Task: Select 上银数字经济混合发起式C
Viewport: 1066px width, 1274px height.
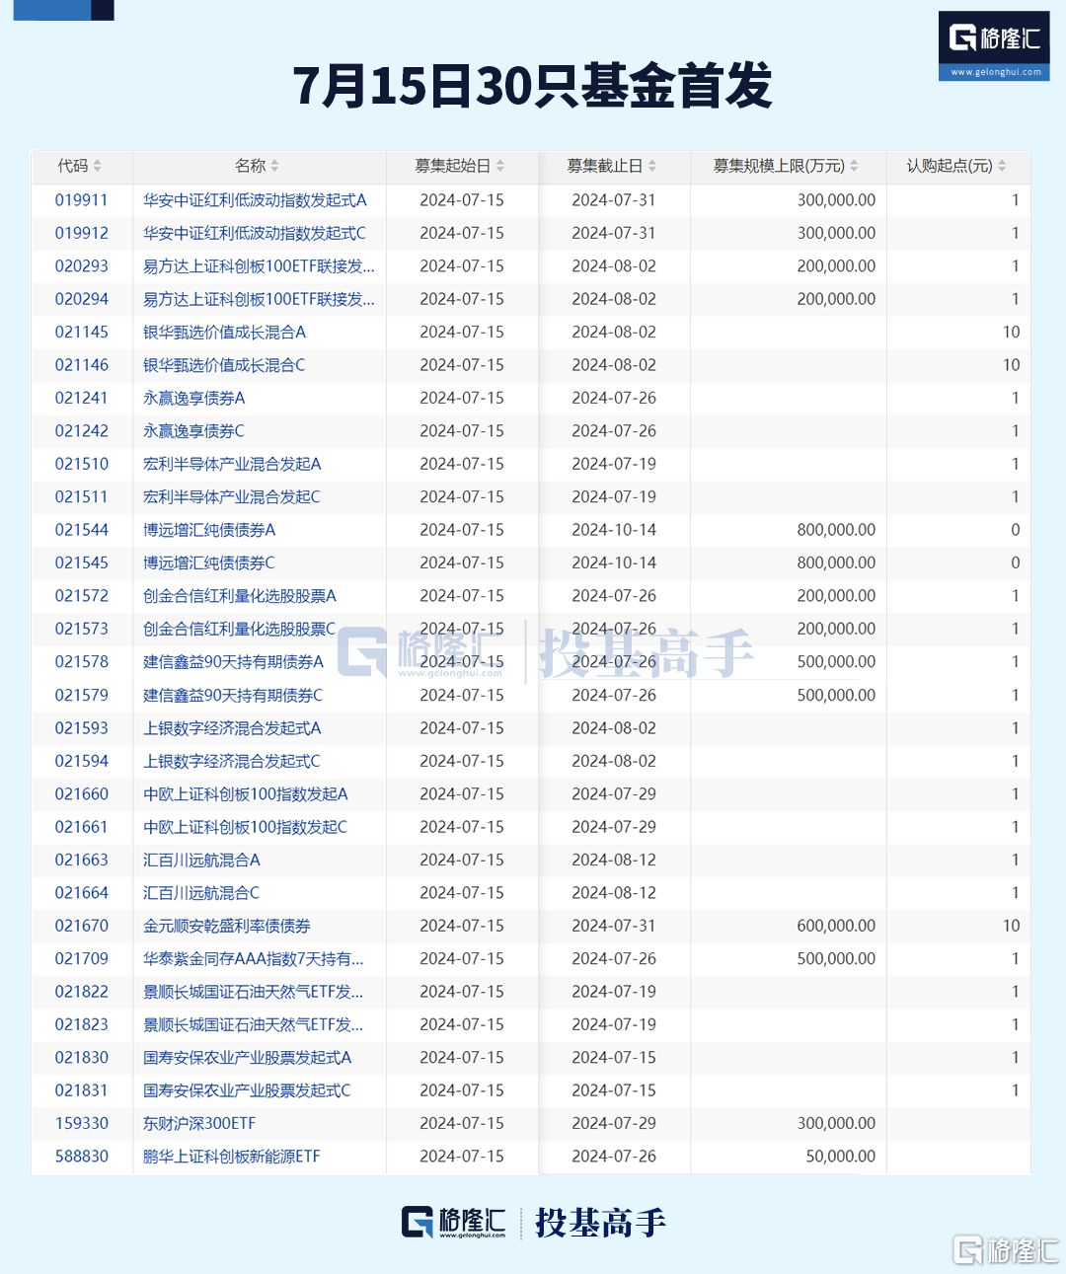Action: coord(232,762)
